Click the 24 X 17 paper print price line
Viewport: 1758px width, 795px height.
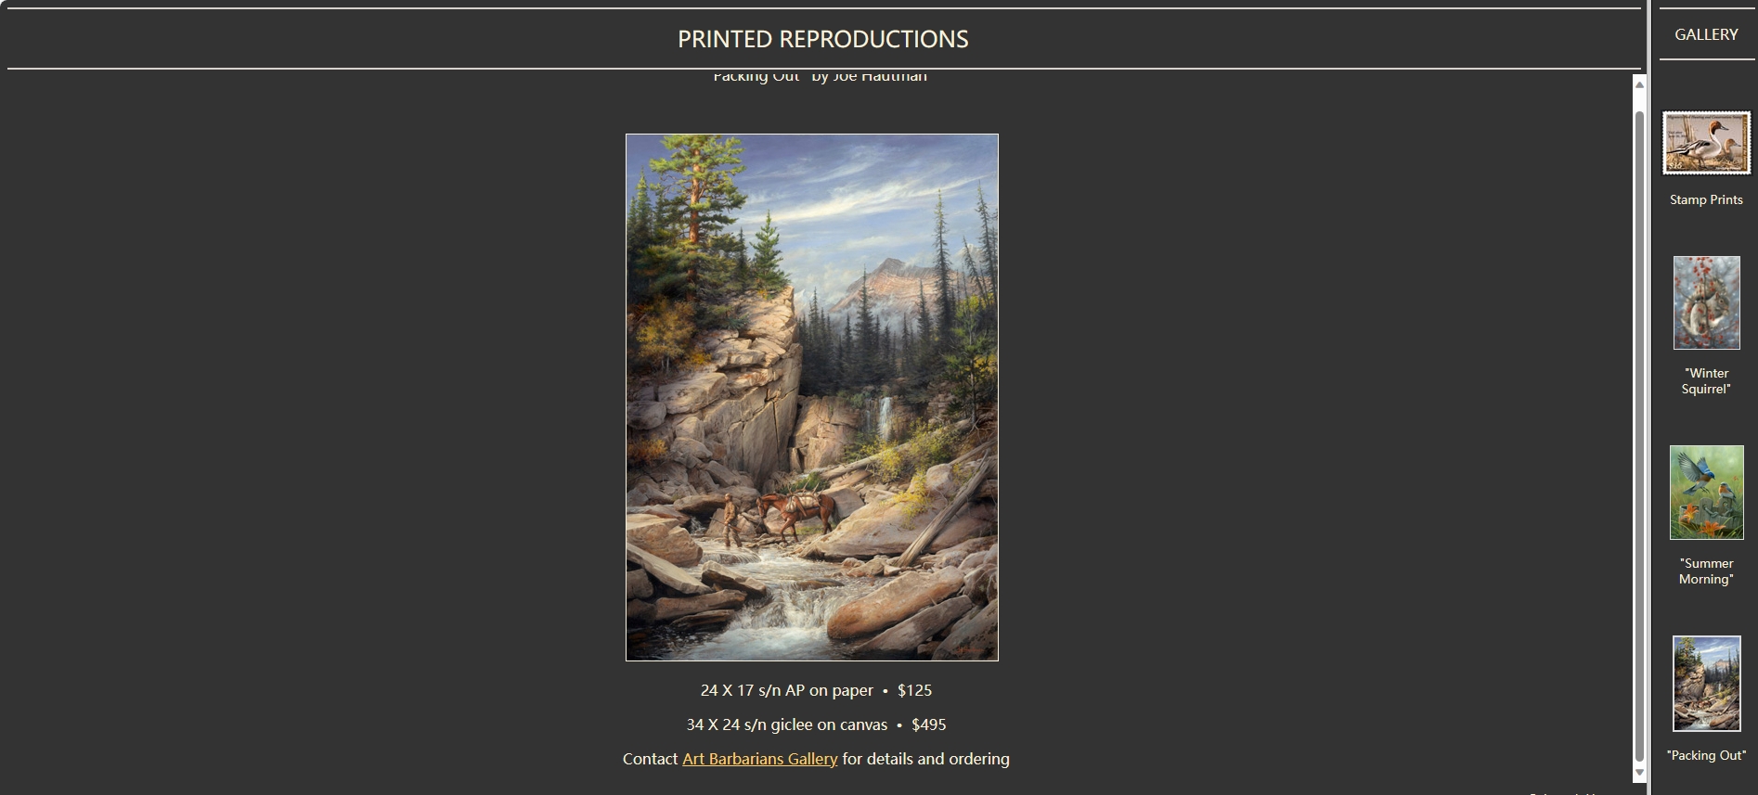(x=816, y=690)
